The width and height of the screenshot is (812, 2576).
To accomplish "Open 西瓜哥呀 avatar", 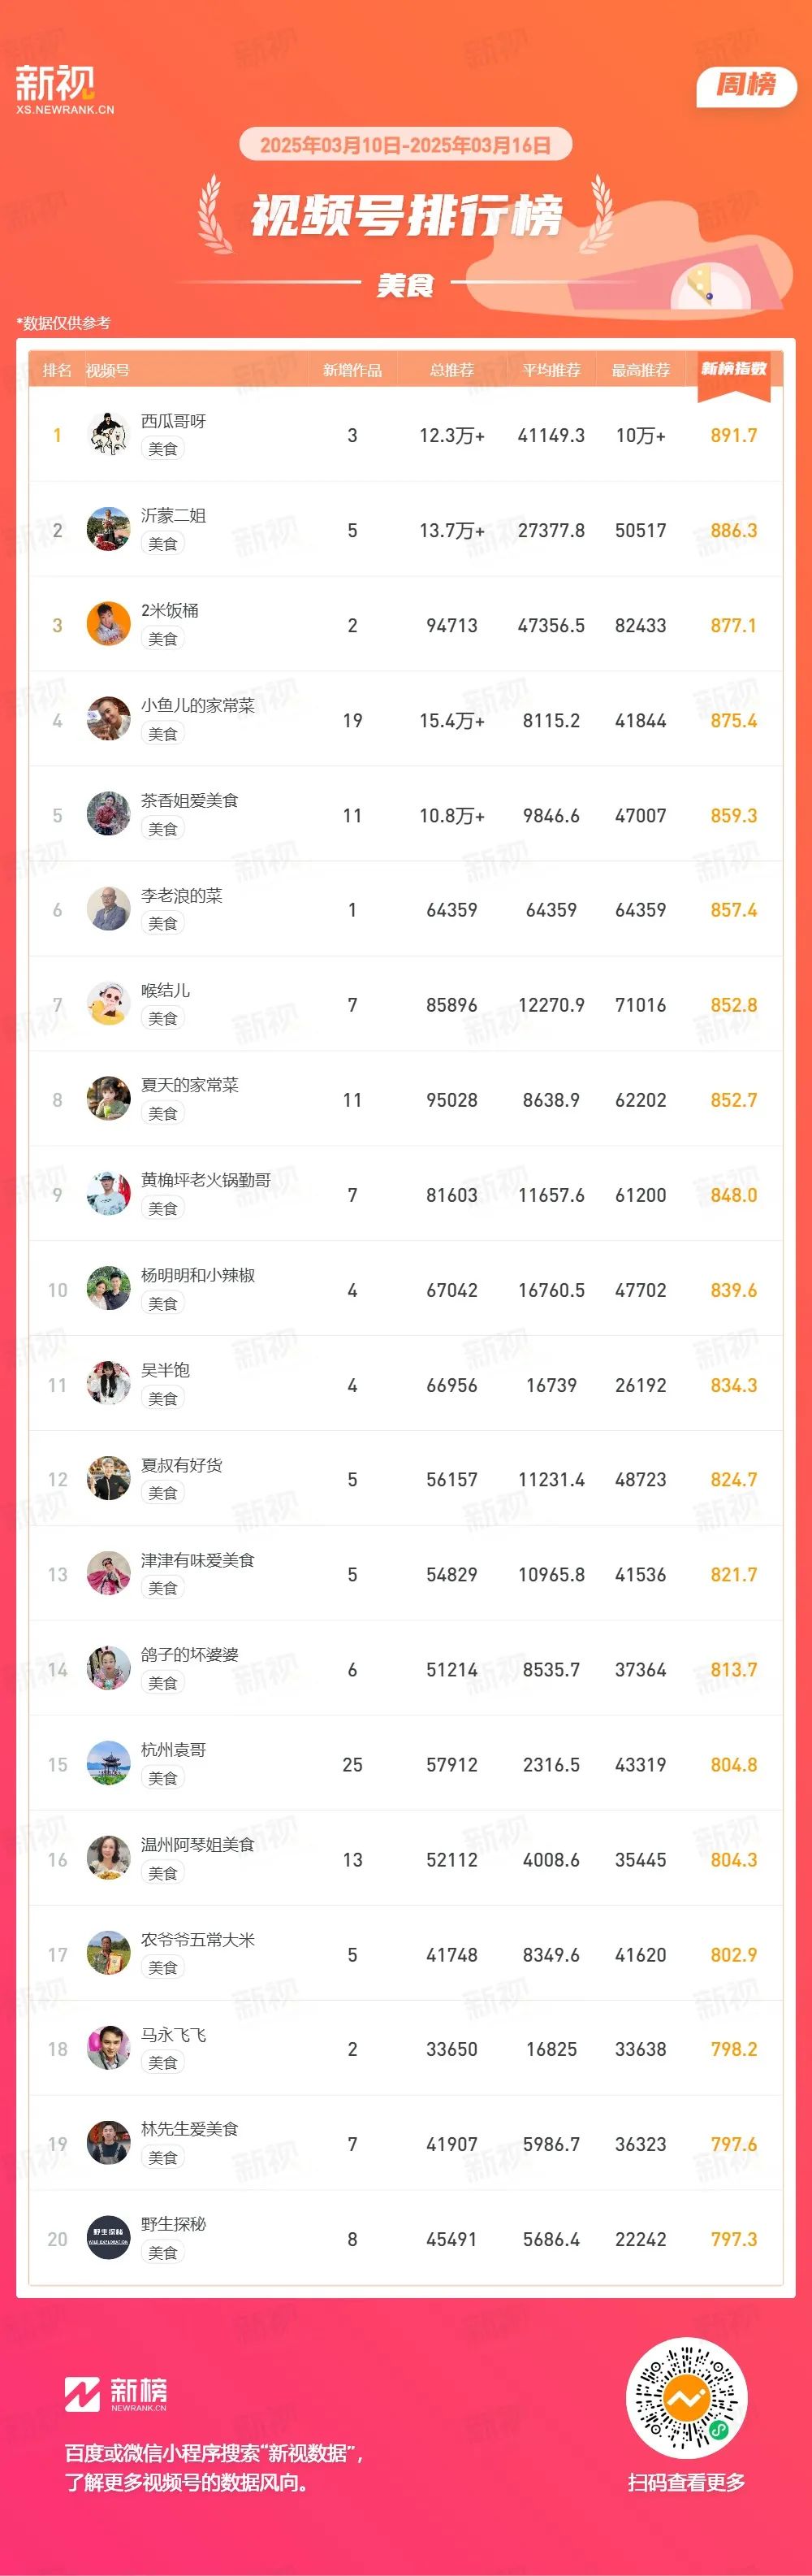I will coord(109,434).
